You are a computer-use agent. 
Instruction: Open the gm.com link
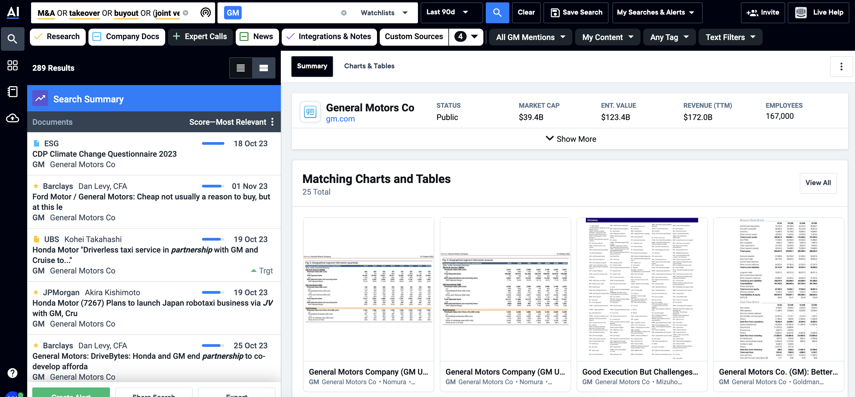(340, 119)
